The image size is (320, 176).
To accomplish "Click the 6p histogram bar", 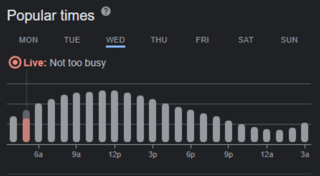I will click(191, 126).
